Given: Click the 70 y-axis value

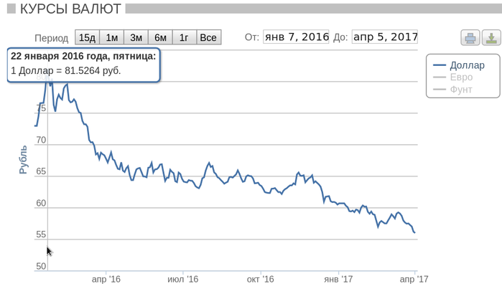Looking at the screenshot, I should tap(41, 140).
